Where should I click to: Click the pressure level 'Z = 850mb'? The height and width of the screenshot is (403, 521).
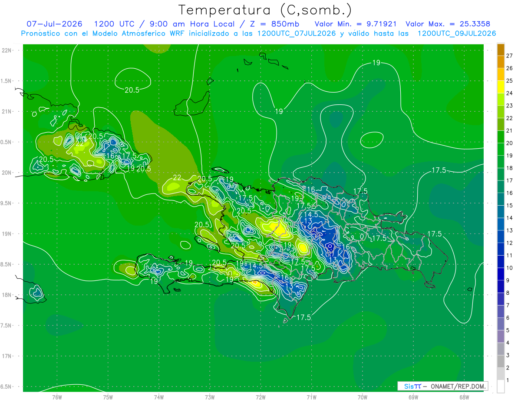pos(275,24)
